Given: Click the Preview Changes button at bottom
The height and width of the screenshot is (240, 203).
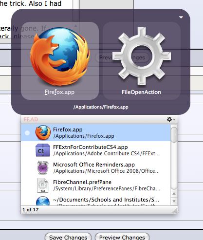Looking at the screenshot, I should (x=122, y=237).
